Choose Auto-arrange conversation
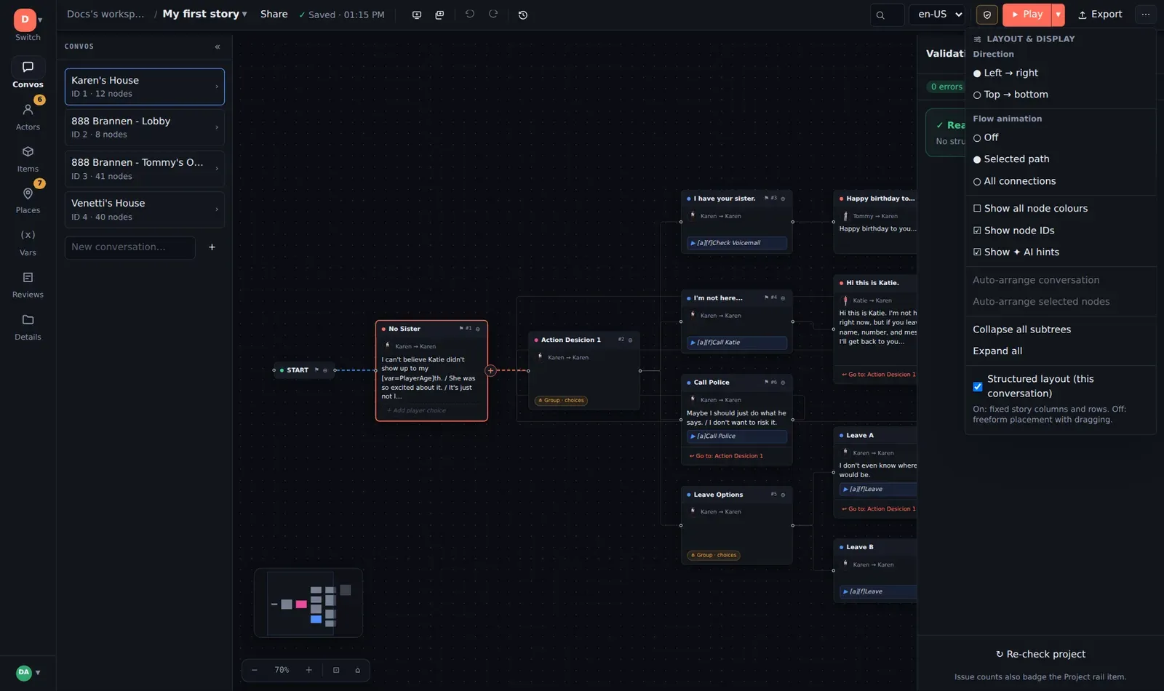Image resolution: width=1164 pixels, height=691 pixels. pos(1036,280)
